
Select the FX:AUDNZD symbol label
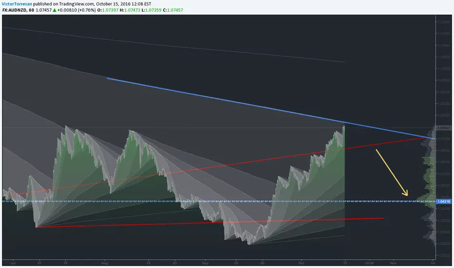tap(14, 10)
